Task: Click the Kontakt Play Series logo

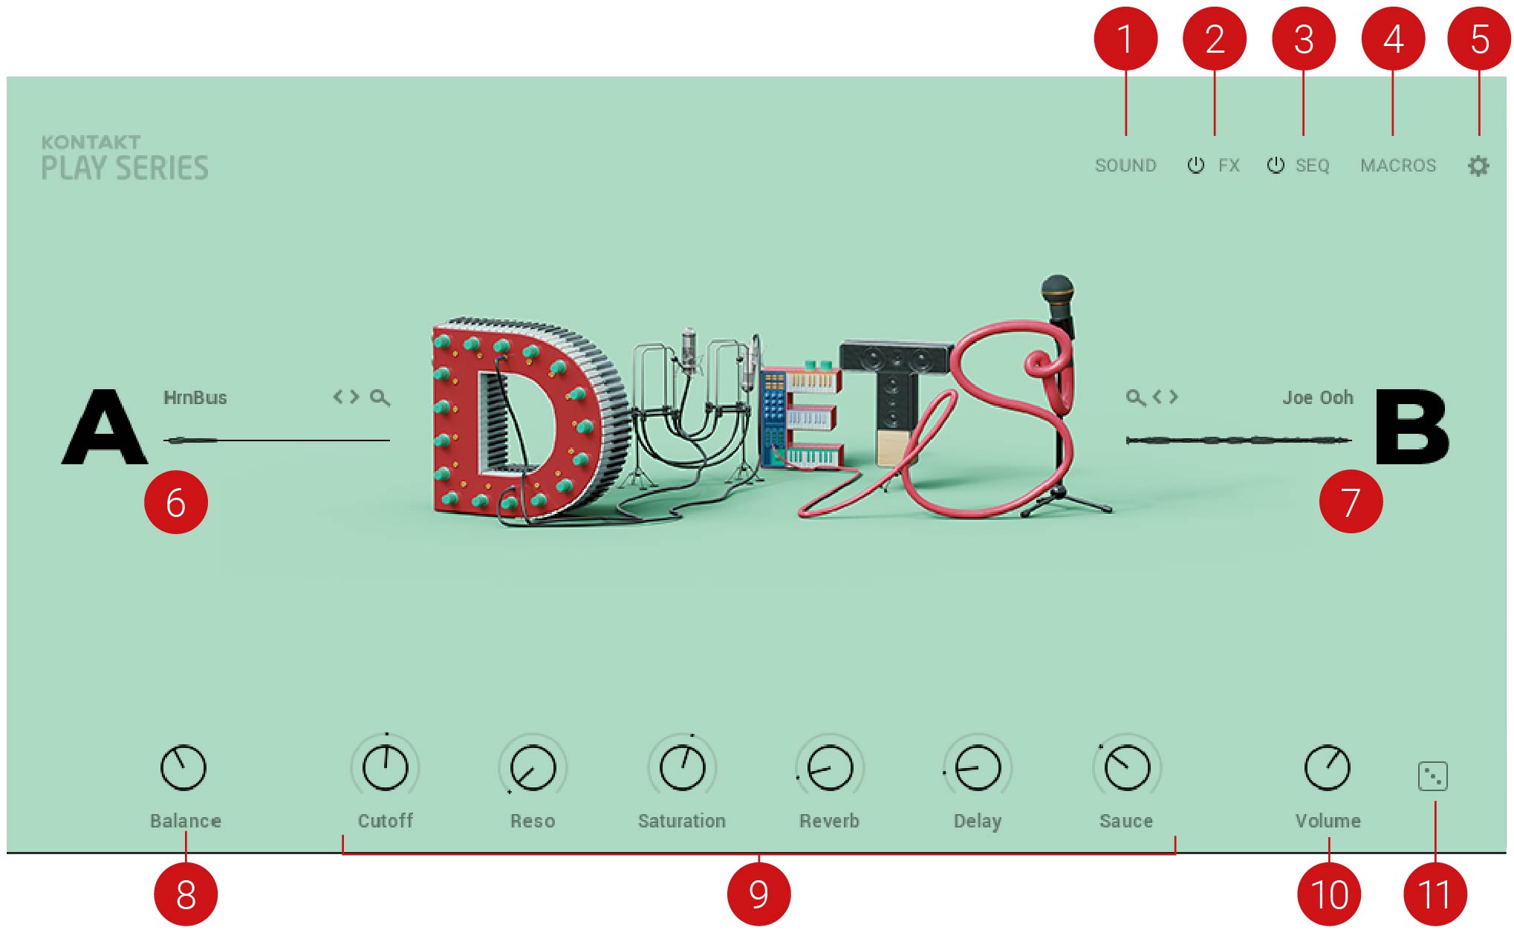Action: tap(124, 158)
